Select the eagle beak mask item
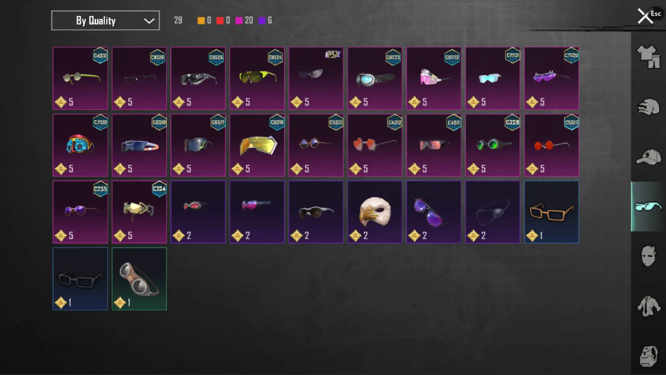 (375, 212)
